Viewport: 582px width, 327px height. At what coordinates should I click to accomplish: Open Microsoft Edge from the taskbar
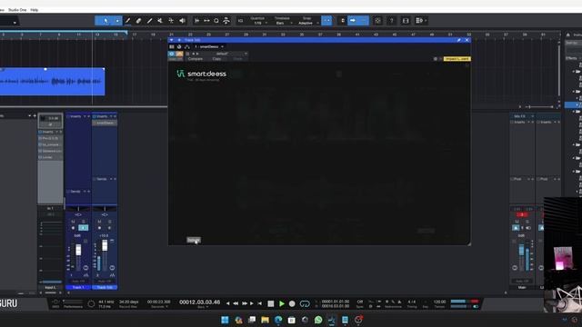point(278,320)
